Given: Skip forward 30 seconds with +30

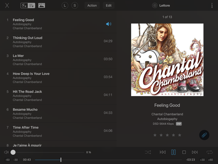Looking at the screenshot, I should click(202, 160).
